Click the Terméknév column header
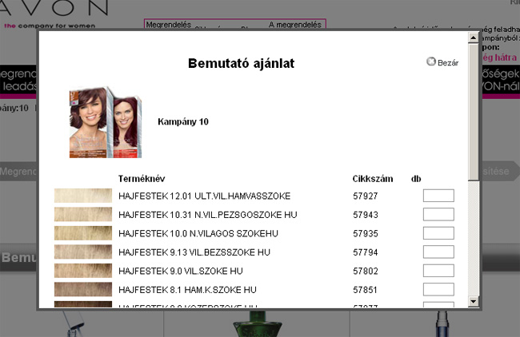The width and height of the screenshot is (520, 337). coord(142,179)
